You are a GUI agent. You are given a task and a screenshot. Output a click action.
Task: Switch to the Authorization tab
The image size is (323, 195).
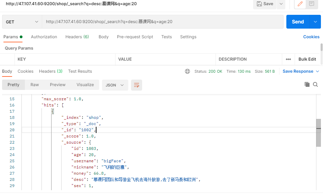coord(44,37)
